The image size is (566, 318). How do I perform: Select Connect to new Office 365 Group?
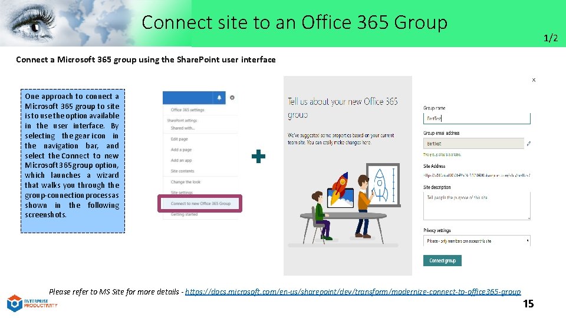(x=200, y=203)
